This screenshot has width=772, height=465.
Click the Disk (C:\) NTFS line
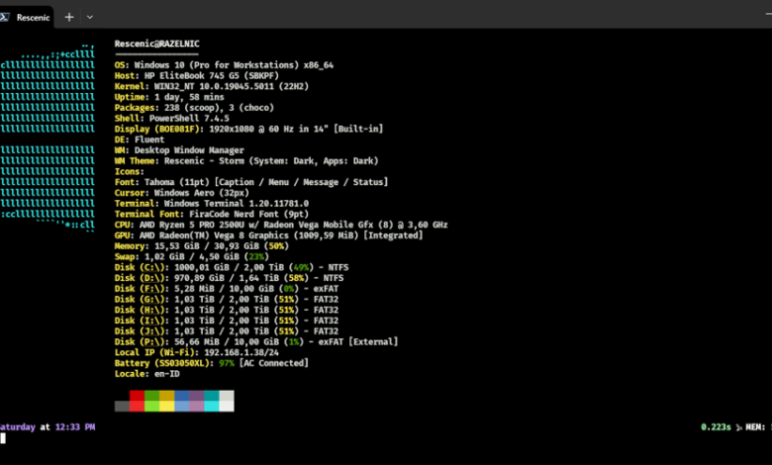(x=232, y=268)
